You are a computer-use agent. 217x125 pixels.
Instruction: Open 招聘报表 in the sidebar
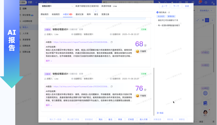(26, 46)
